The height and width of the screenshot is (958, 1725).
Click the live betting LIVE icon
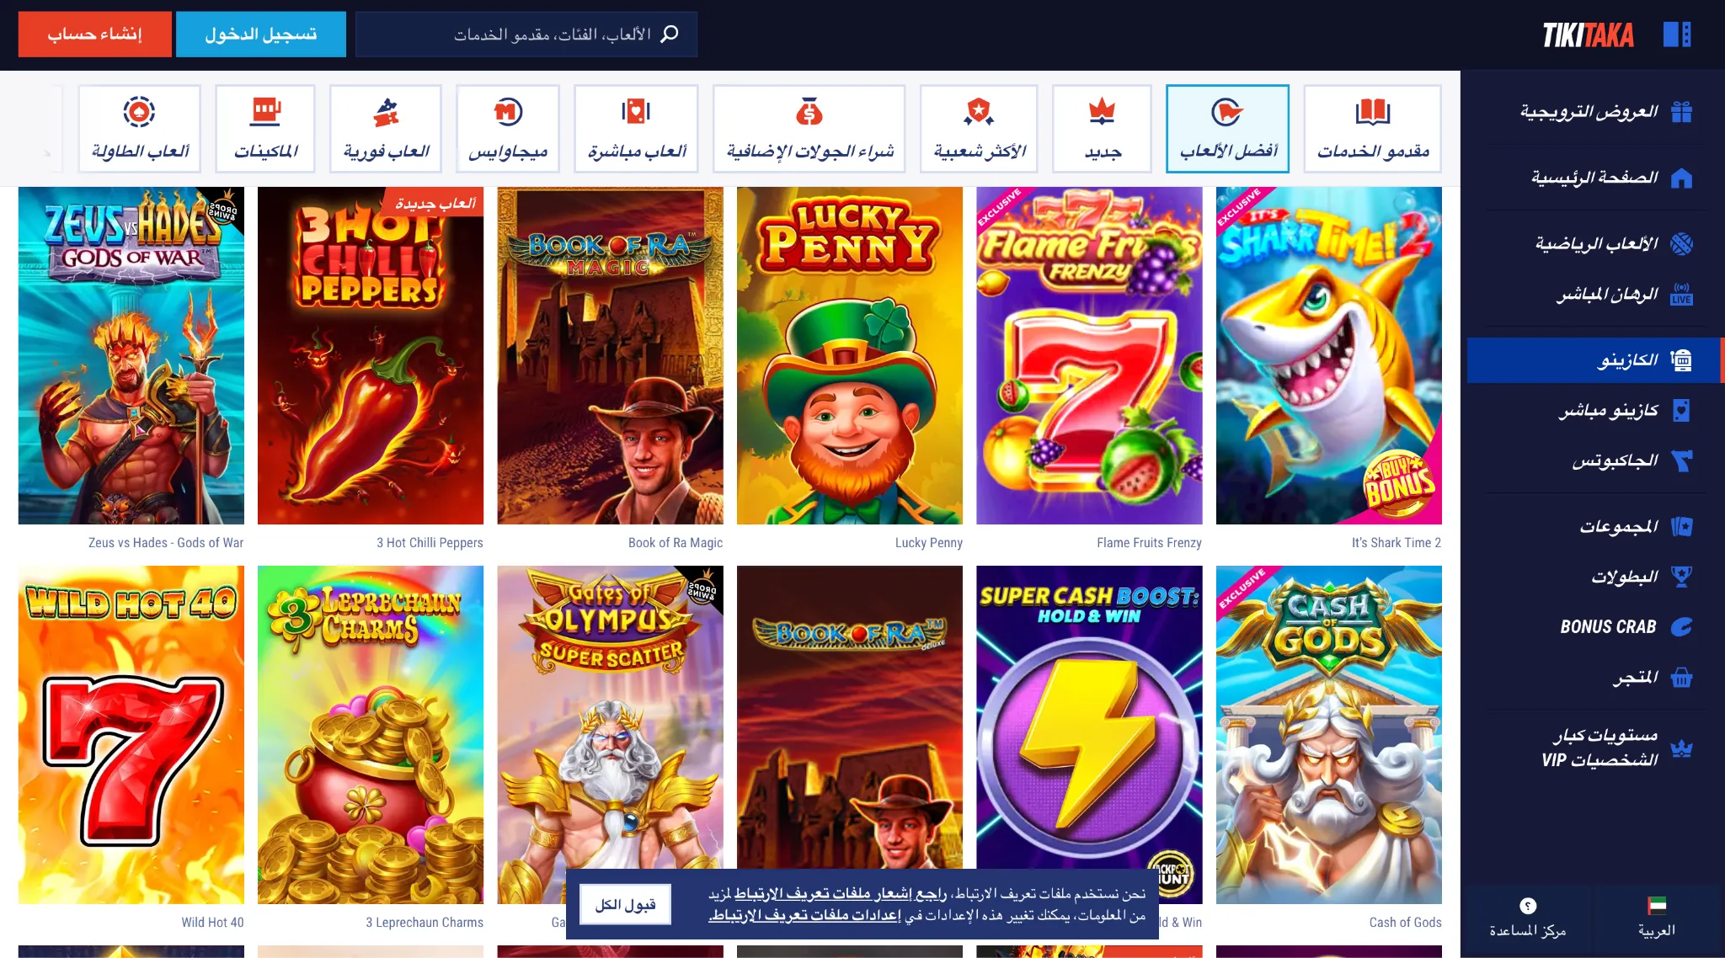(x=1681, y=294)
